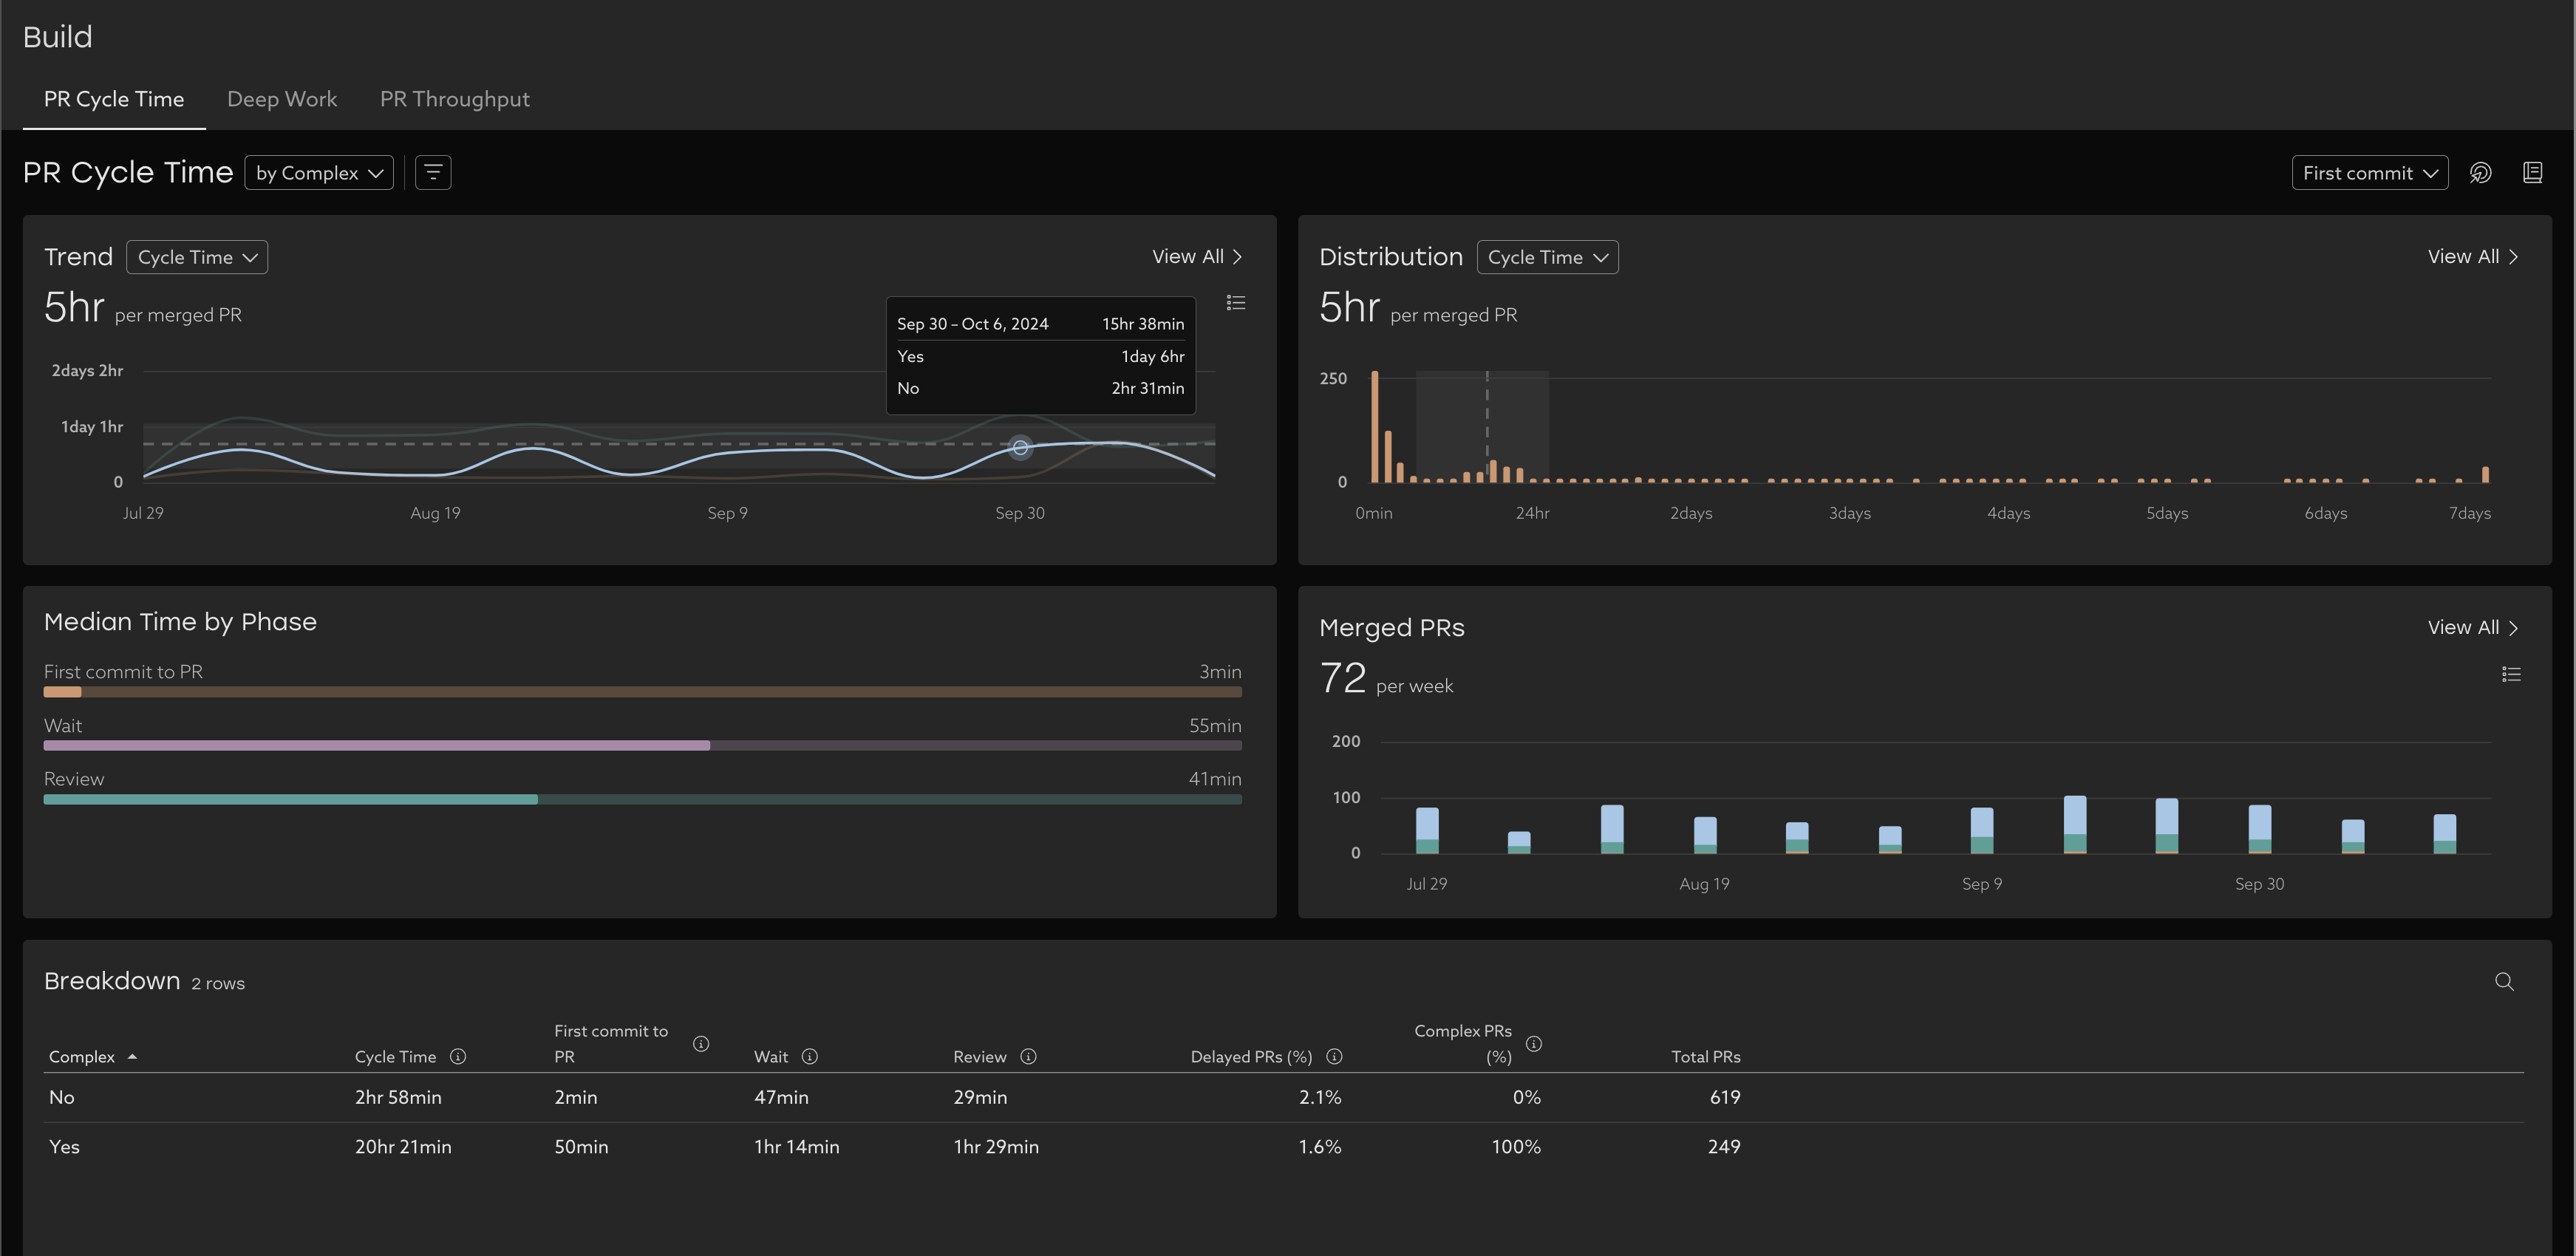The height and width of the screenshot is (1256, 2576).
Task: Click info icon next to Review column
Action: click(x=1028, y=1057)
